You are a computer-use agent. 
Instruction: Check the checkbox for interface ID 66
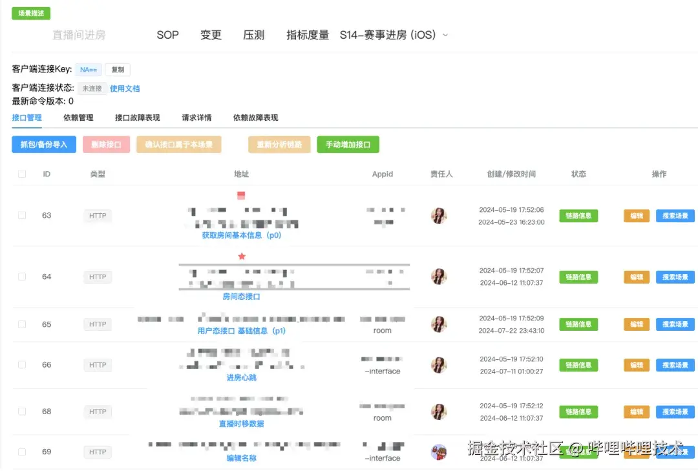click(21, 364)
